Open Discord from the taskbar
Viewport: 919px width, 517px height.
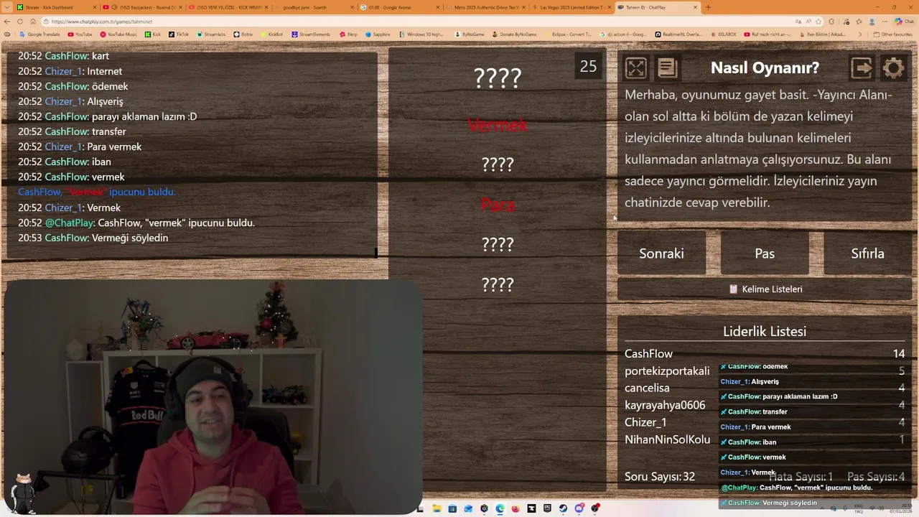click(x=579, y=508)
